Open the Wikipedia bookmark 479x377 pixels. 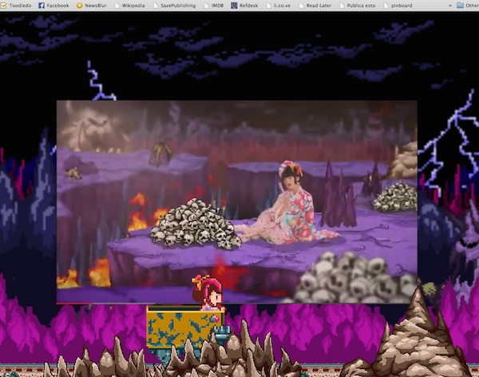tap(129, 6)
